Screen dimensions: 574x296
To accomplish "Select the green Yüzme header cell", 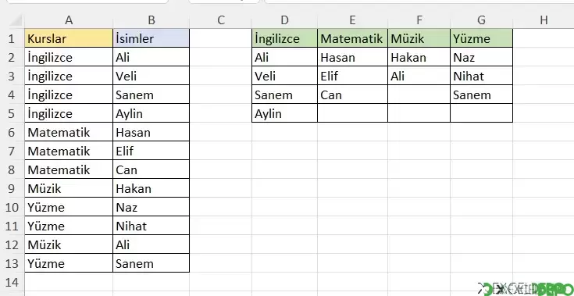I will (481, 38).
